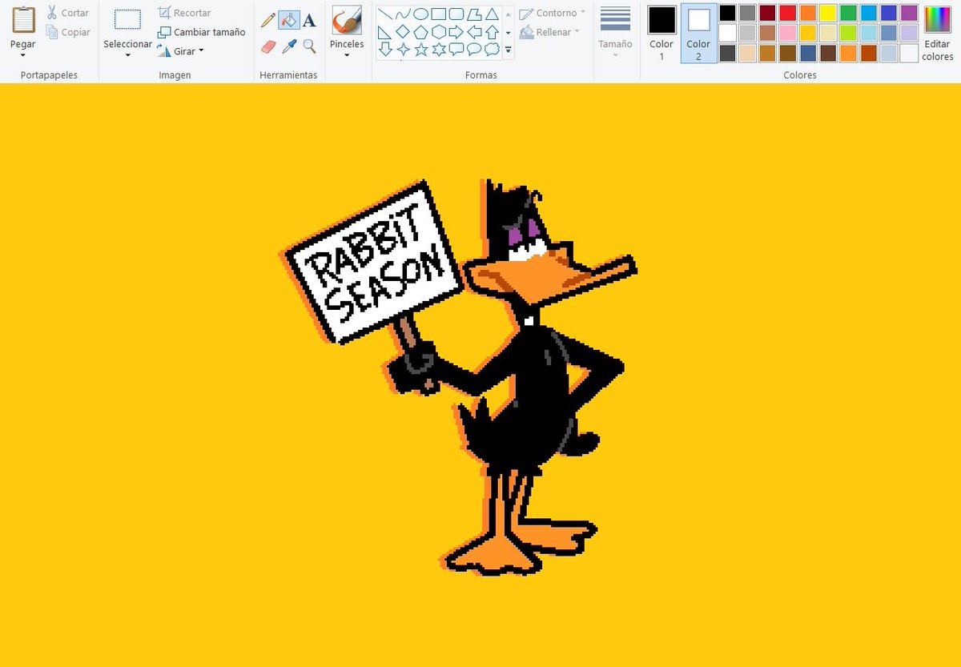The image size is (961, 667).
Task: Select the Text tool
Action: [x=309, y=20]
